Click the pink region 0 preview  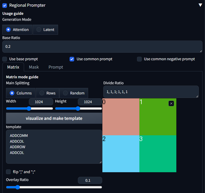(121, 117)
